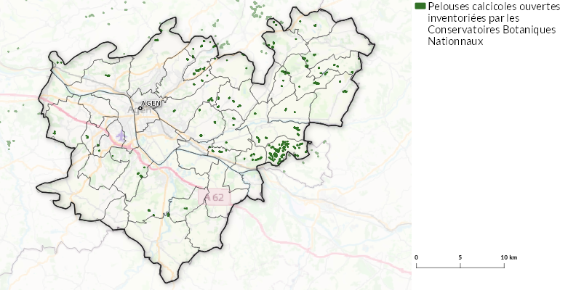Click the scale bar 10 km label
576x290 pixels.
tap(509, 257)
